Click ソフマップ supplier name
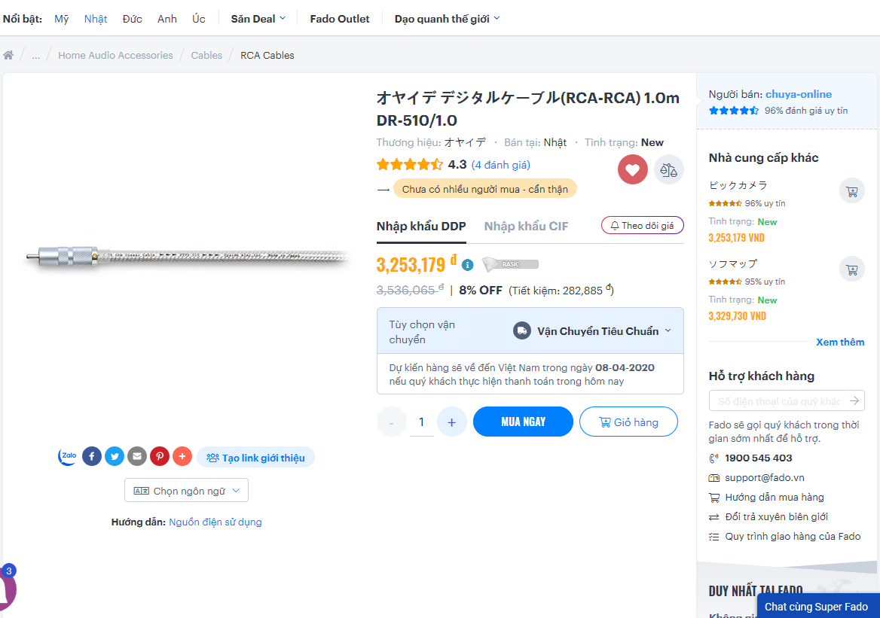This screenshot has height=618, width=880. (733, 263)
